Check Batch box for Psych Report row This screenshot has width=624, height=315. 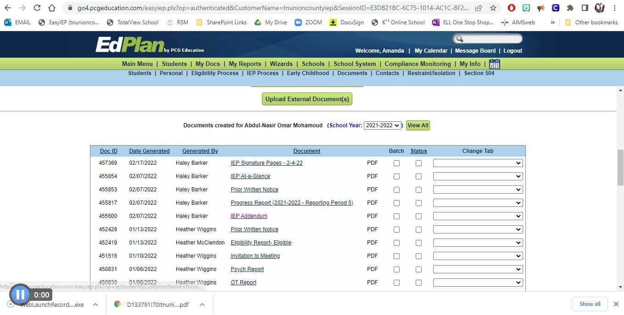point(396,270)
